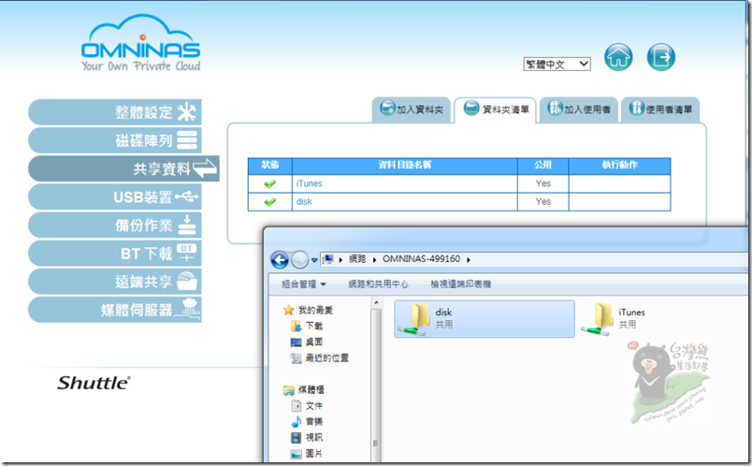The height and width of the screenshot is (466, 752).
Task: Expand the arrow after 網路 in address bar
Action: pos(374,259)
